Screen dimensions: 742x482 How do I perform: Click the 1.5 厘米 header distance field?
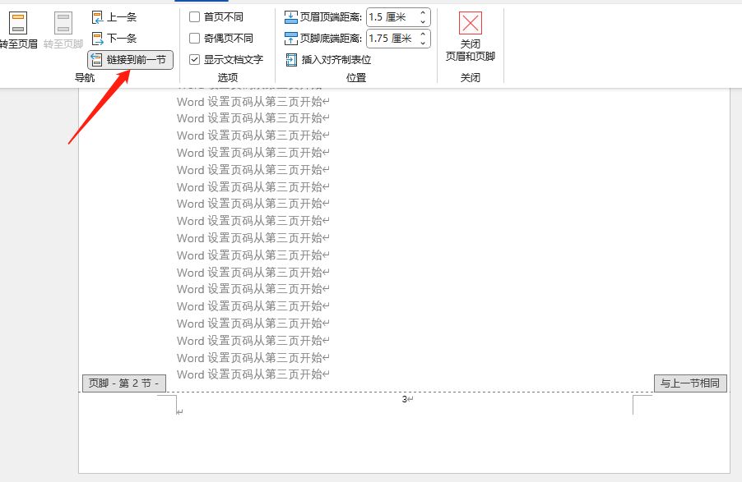(387, 15)
